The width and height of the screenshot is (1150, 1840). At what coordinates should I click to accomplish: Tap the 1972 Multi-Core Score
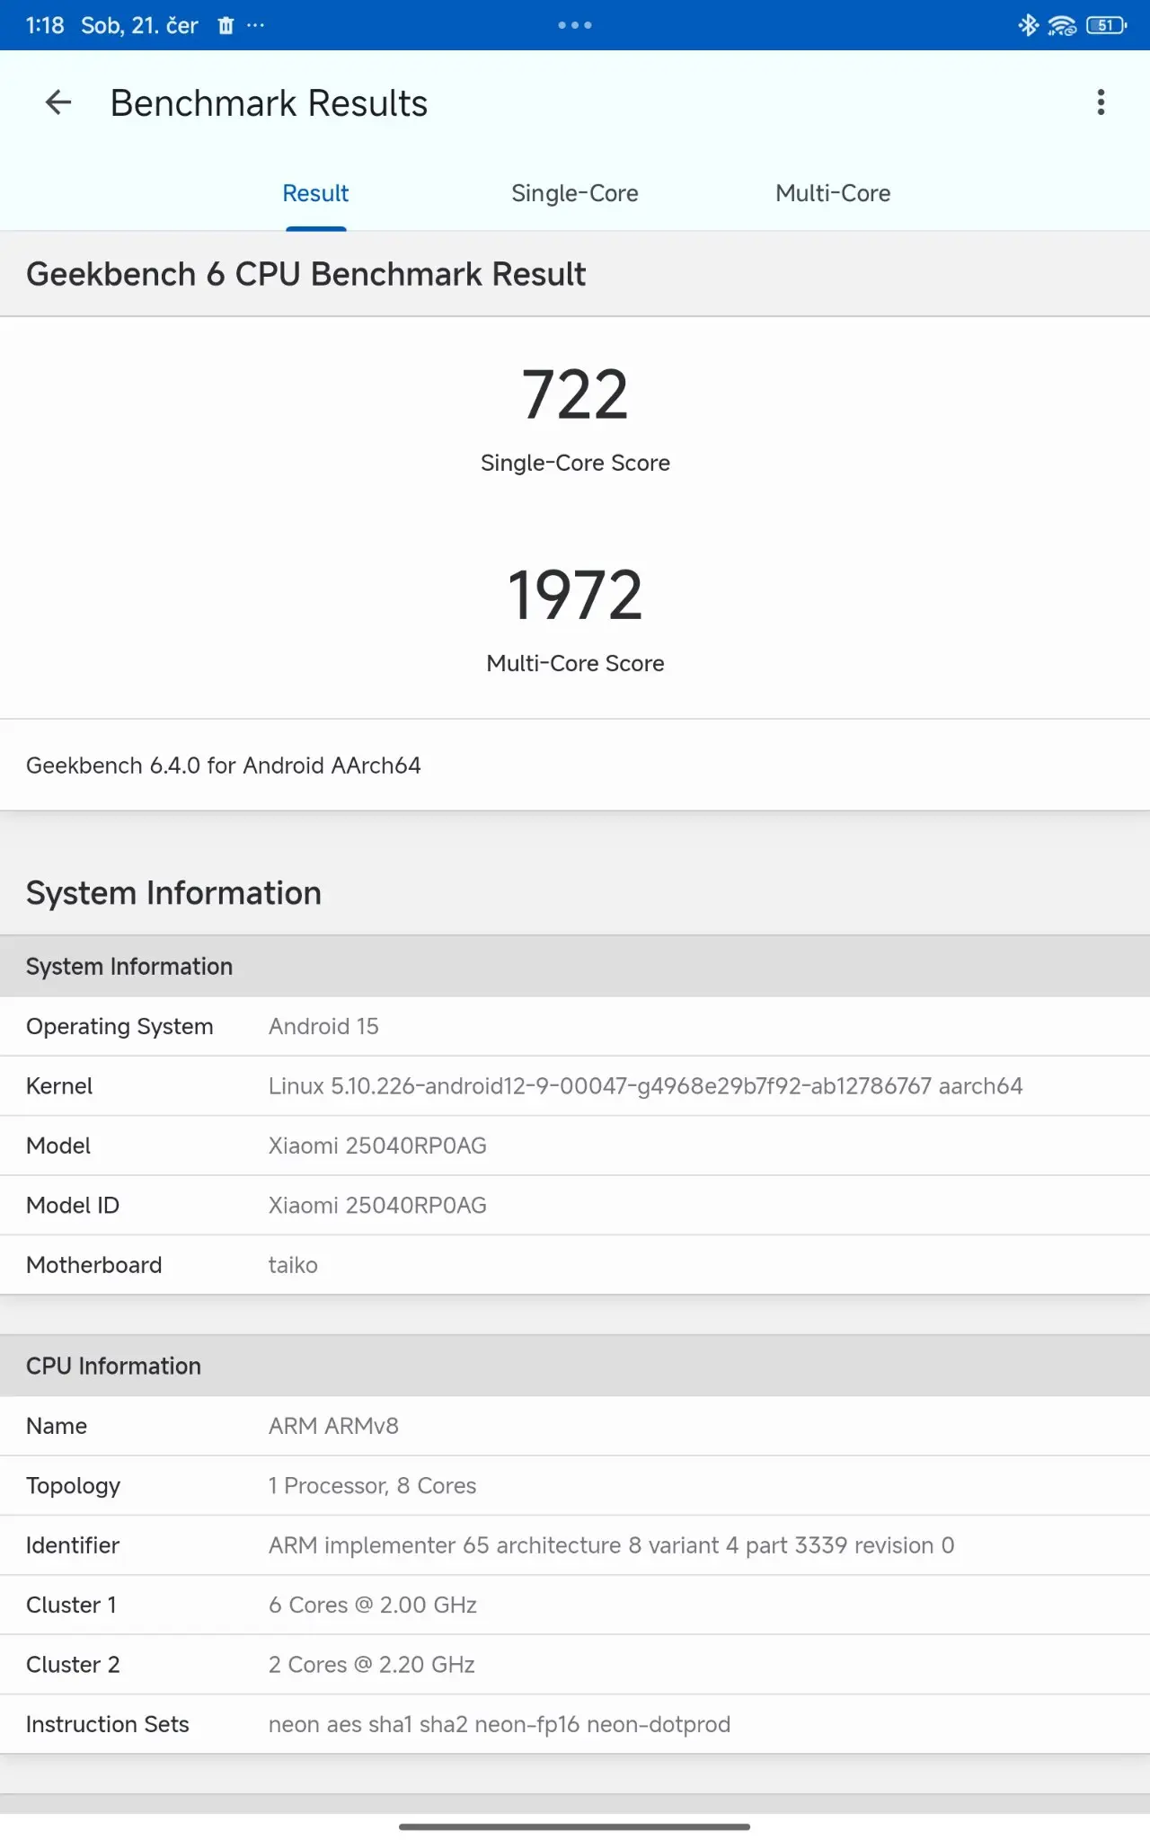click(575, 596)
